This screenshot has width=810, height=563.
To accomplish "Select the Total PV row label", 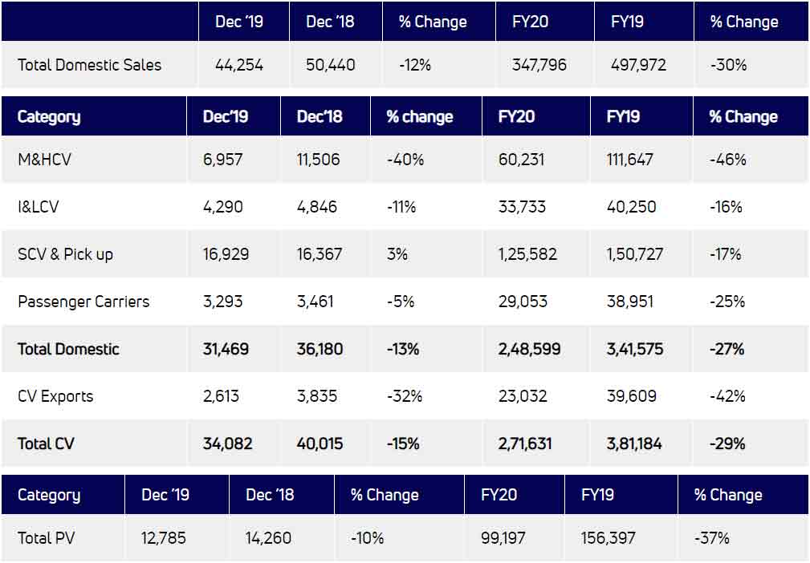I will point(47,537).
